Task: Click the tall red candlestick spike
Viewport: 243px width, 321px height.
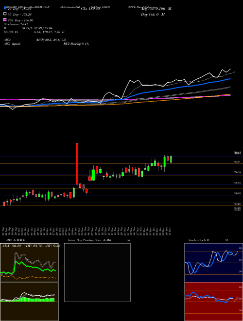Action: click(77, 164)
